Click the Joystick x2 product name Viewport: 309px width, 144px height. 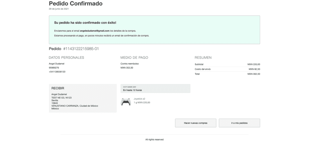(139, 99)
